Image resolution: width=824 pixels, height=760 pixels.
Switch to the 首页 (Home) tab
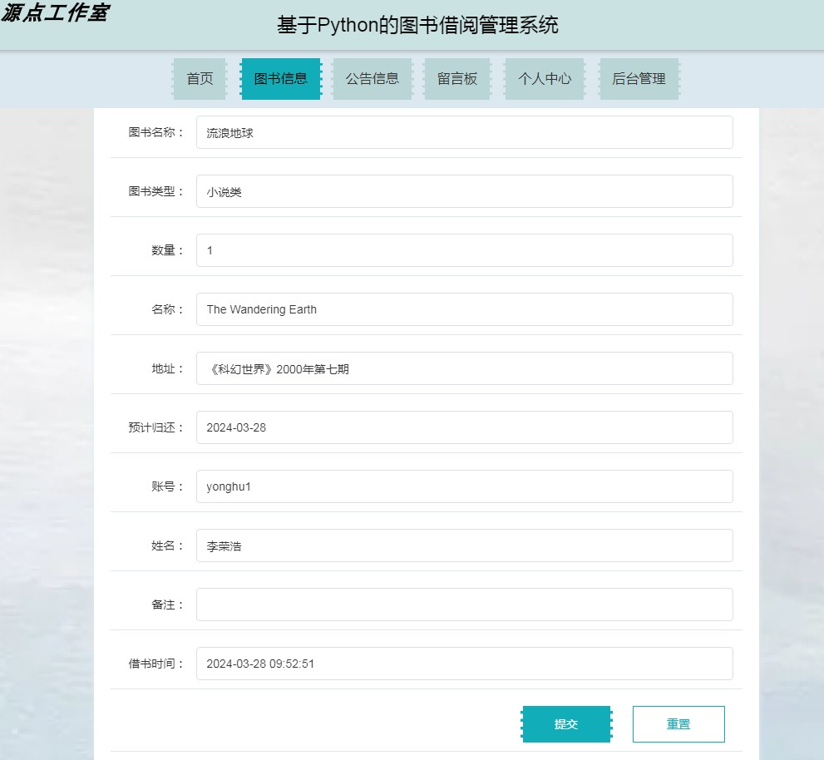199,79
